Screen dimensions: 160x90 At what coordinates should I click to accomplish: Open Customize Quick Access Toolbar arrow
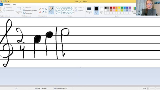[x=8, y=1]
